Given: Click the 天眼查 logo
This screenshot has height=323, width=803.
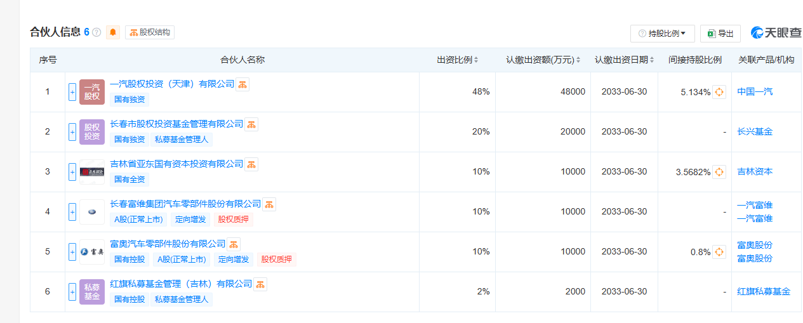Looking at the screenshot, I should pyautogui.click(x=776, y=33).
